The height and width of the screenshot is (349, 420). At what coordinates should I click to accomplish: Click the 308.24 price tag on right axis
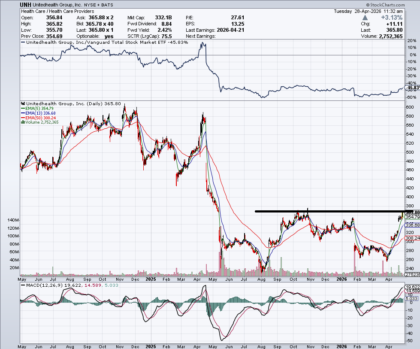pyautogui.click(x=412, y=238)
